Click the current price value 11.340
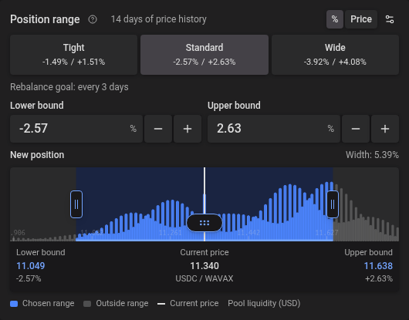Viewport: 409px width, 320px height. [204, 266]
